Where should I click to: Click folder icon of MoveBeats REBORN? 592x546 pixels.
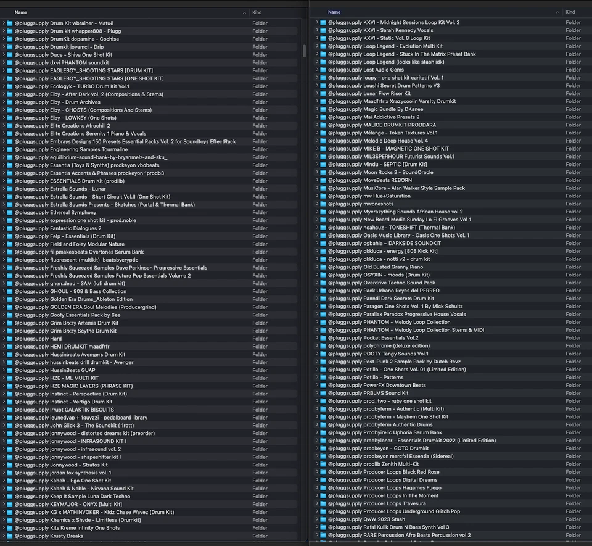323,180
